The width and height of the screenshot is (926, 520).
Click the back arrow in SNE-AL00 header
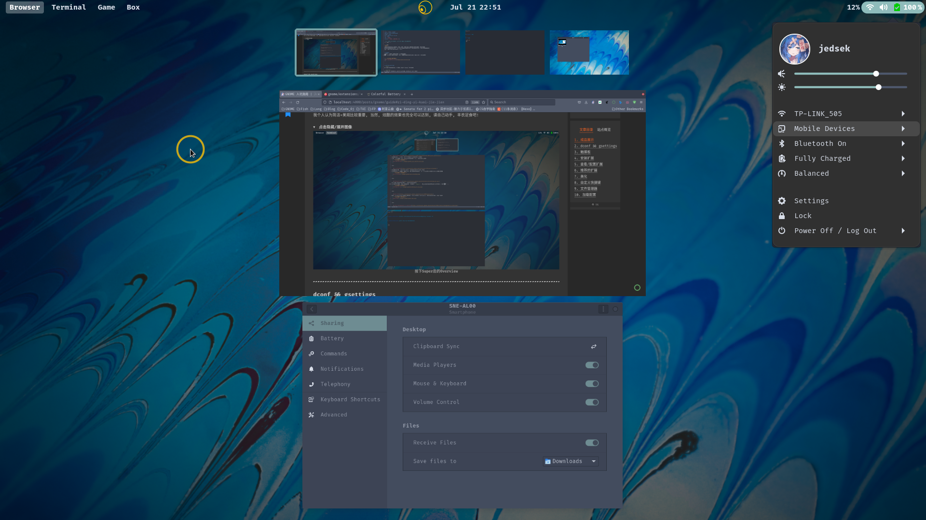pyautogui.click(x=312, y=309)
